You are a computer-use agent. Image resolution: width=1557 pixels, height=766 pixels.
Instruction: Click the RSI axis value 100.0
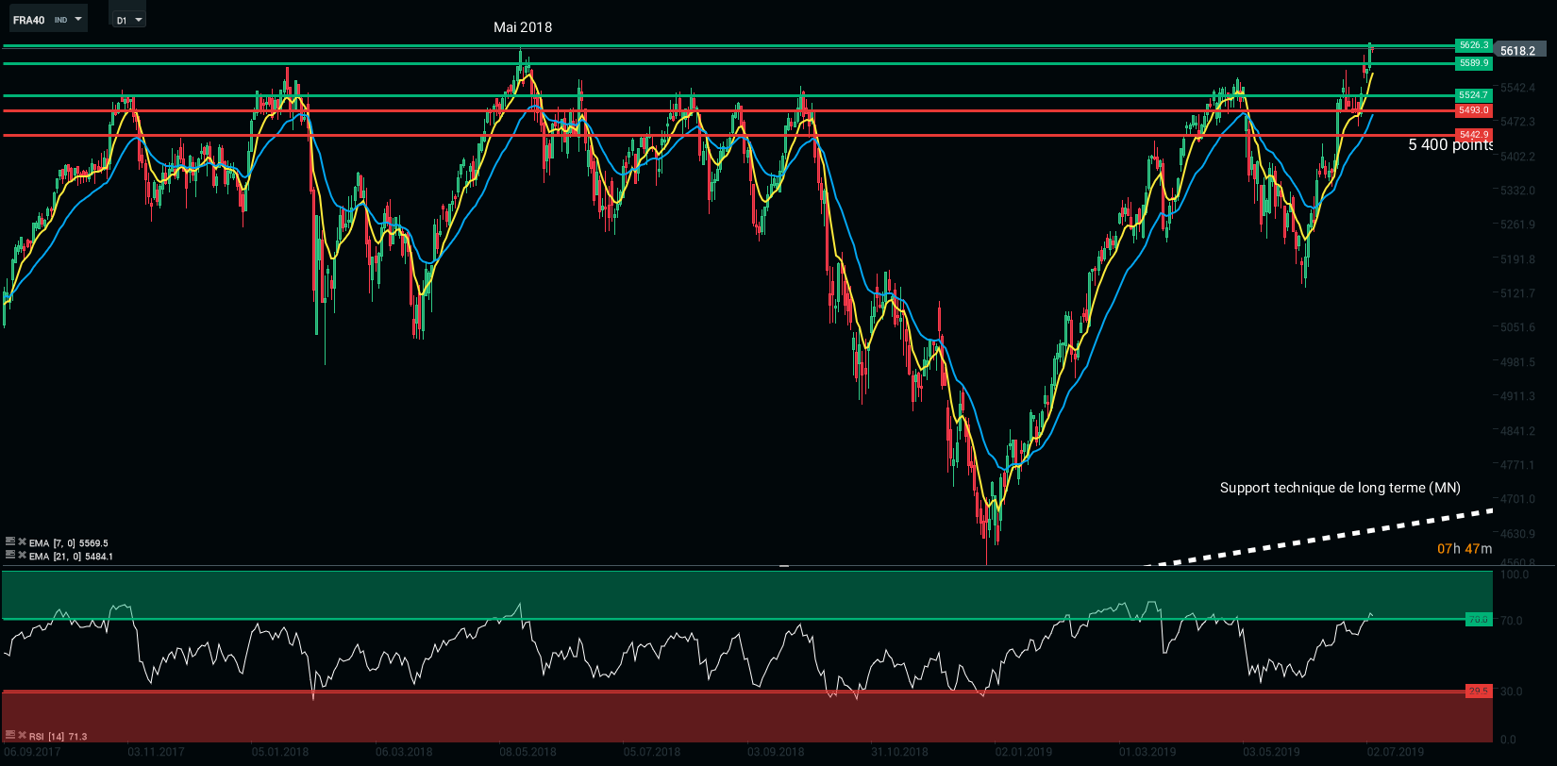click(x=1515, y=574)
